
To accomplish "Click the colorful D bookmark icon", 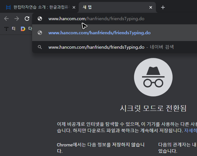I will pyautogui.click(x=23, y=29).
